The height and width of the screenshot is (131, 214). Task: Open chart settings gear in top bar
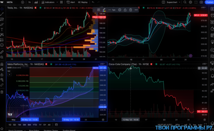click(190, 2)
